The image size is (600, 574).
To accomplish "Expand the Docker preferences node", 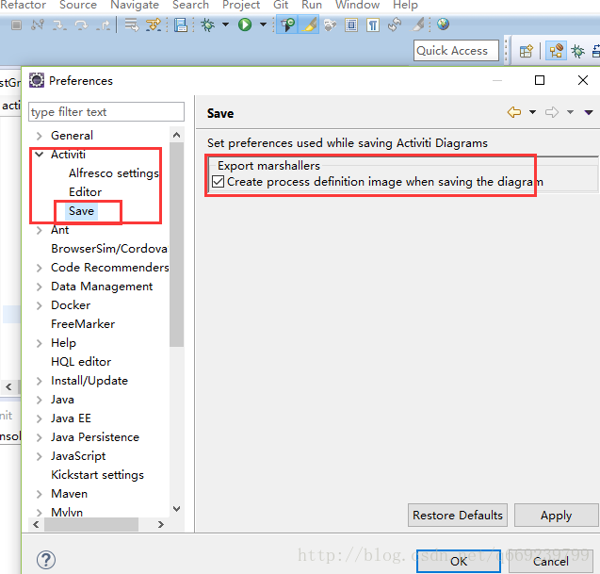I will (39, 305).
